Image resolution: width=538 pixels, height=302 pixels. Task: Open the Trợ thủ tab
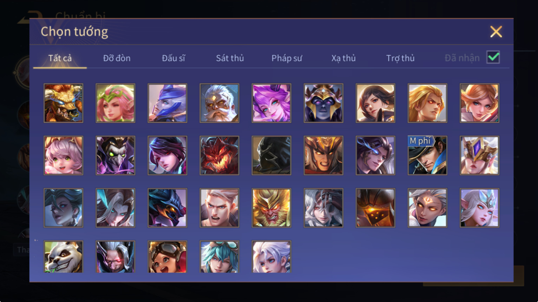pos(400,58)
